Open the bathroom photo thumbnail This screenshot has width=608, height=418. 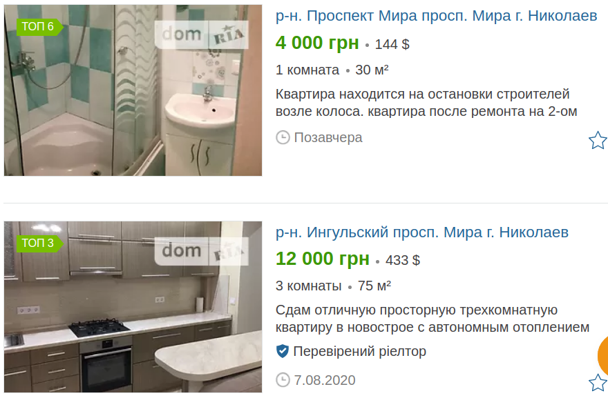point(133,90)
